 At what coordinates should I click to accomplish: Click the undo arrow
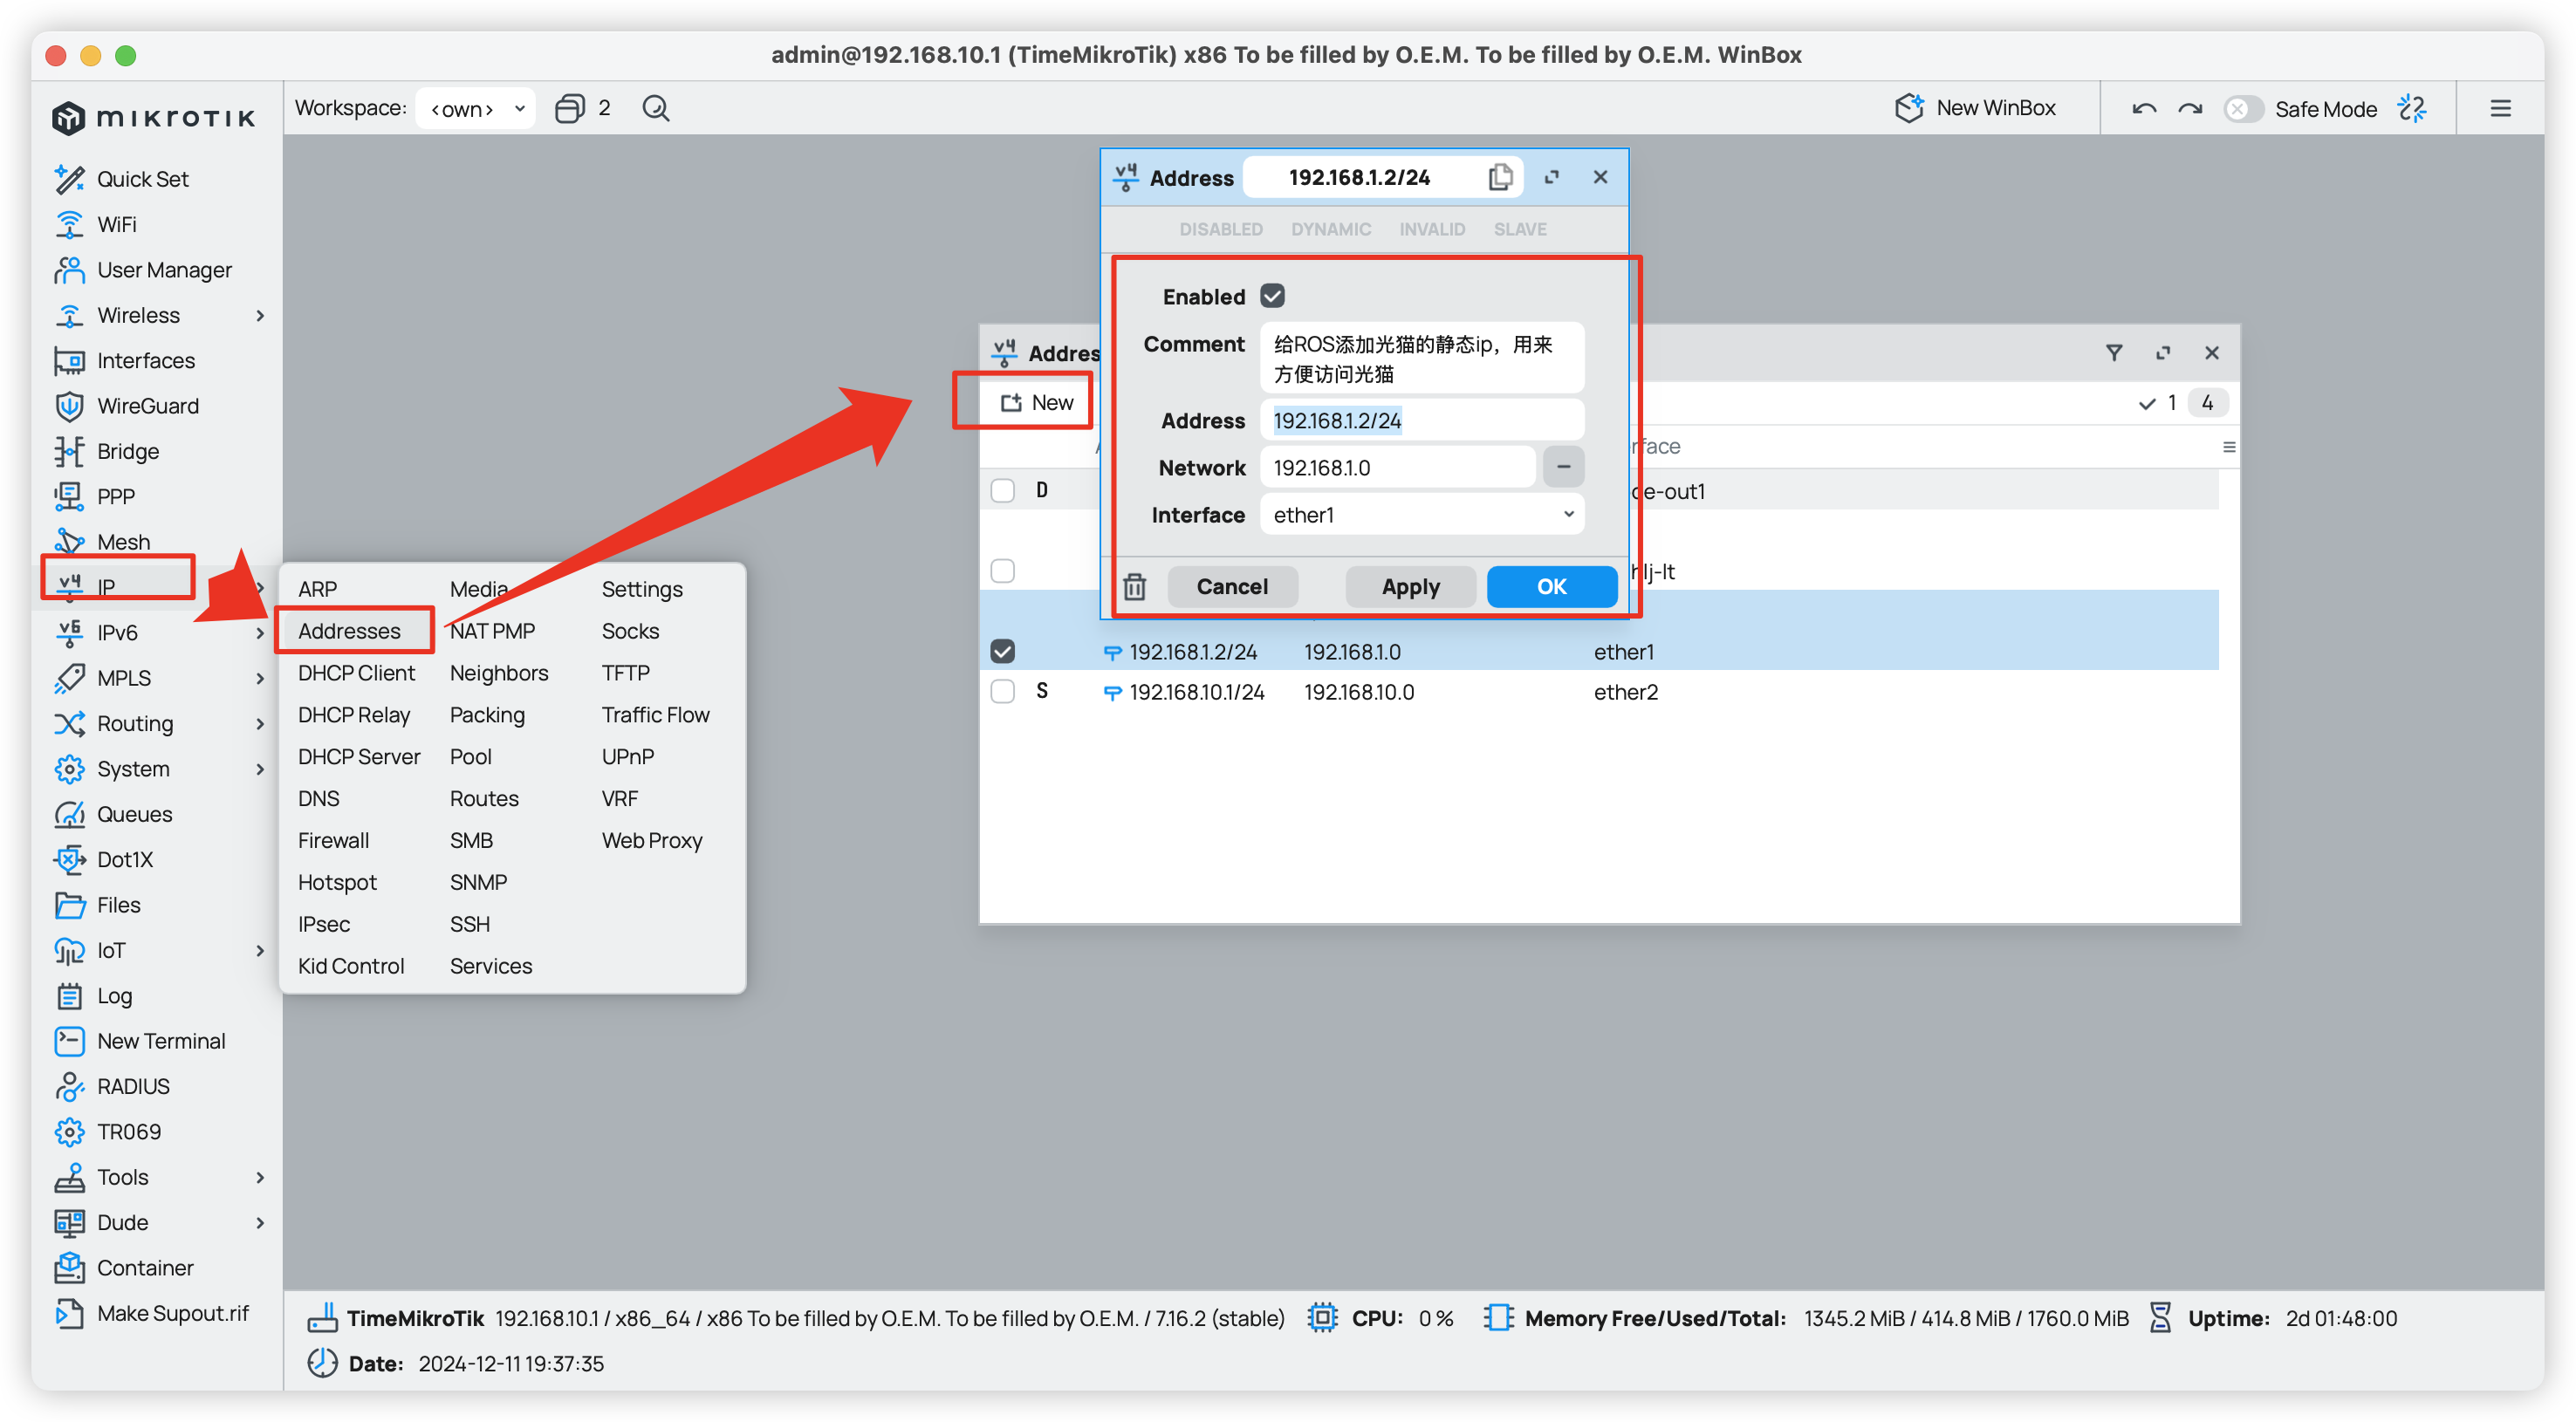(2142, 108)
